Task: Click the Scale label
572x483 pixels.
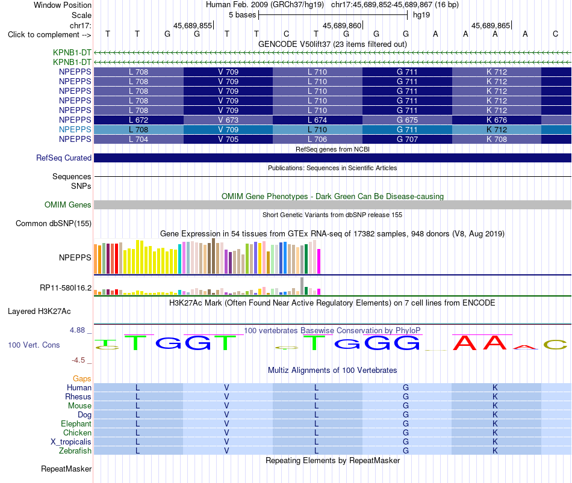Action: pyautogui.click(x=81, y=15)
